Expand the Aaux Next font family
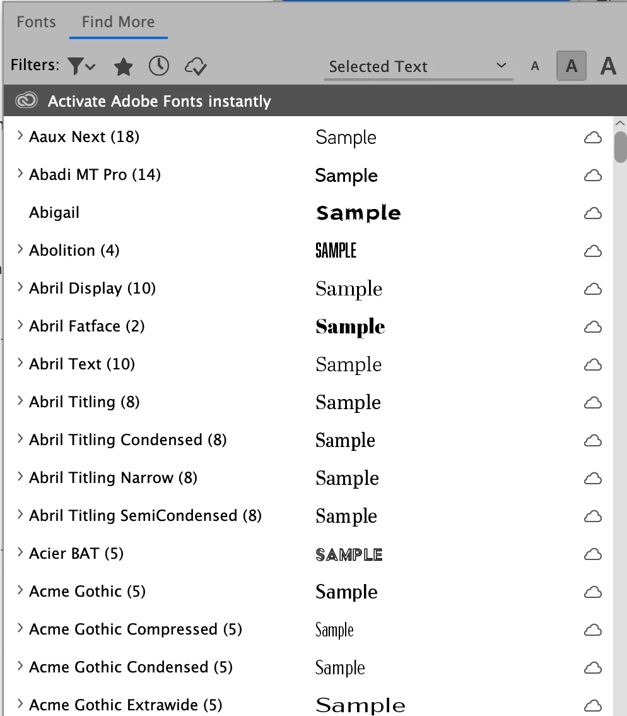Viewport: 627px width, 716px height. point(20,136)
